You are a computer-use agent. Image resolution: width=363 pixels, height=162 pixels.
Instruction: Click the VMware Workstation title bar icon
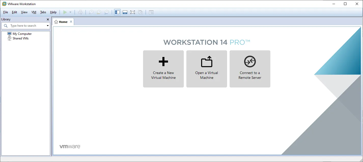coord(4,4)
